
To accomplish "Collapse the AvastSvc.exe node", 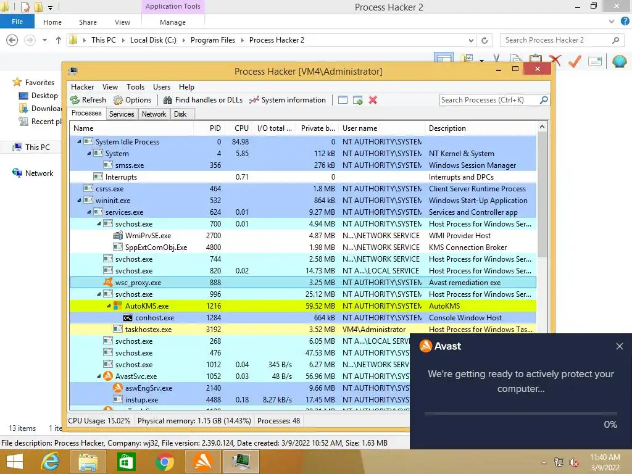I will point(99,376).
